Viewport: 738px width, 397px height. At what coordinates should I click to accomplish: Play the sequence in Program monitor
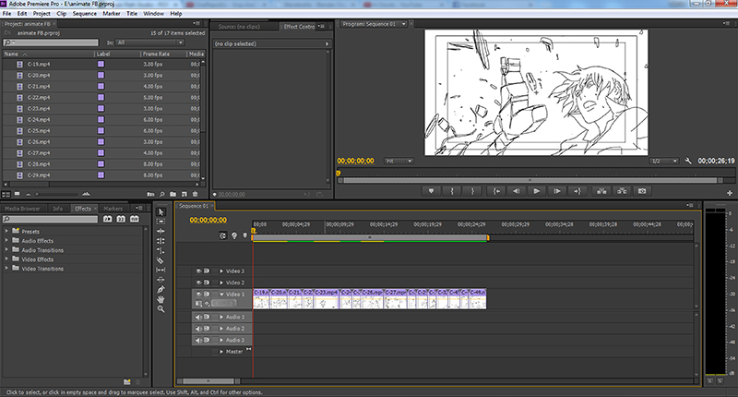(537, 191)
